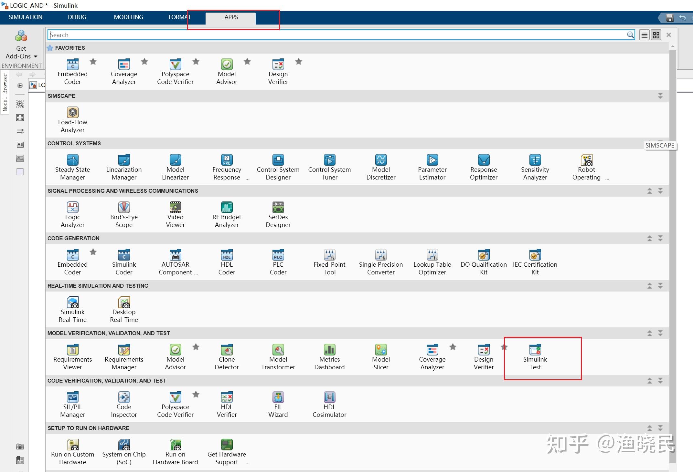This screenshot has height=472, width=693.
Task: Switch to the Modeling tab
Action: pos(128,17)
